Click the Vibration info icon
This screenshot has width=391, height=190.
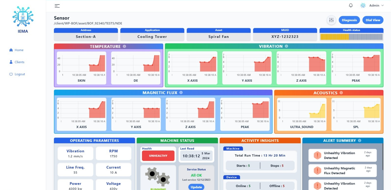[x=286, y=46]
